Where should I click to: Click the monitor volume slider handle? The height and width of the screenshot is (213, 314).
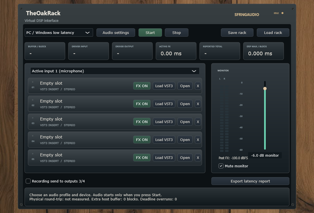(265, 89)
